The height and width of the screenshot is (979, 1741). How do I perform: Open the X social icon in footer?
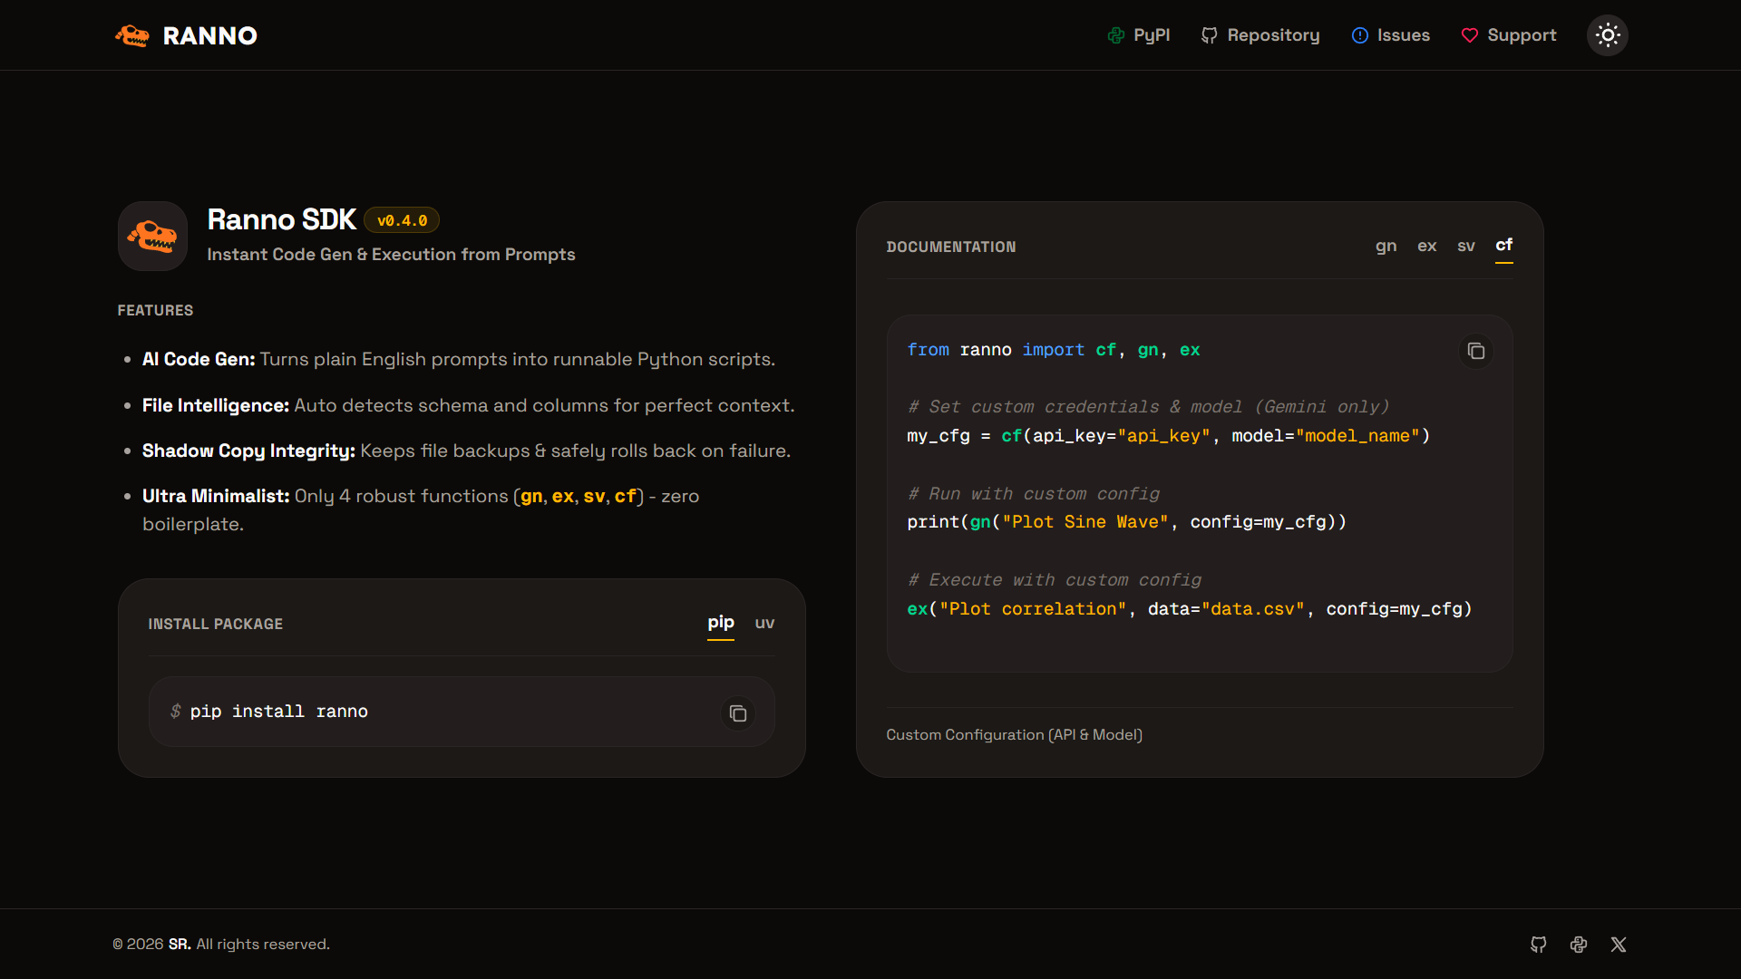(1619, 945)
